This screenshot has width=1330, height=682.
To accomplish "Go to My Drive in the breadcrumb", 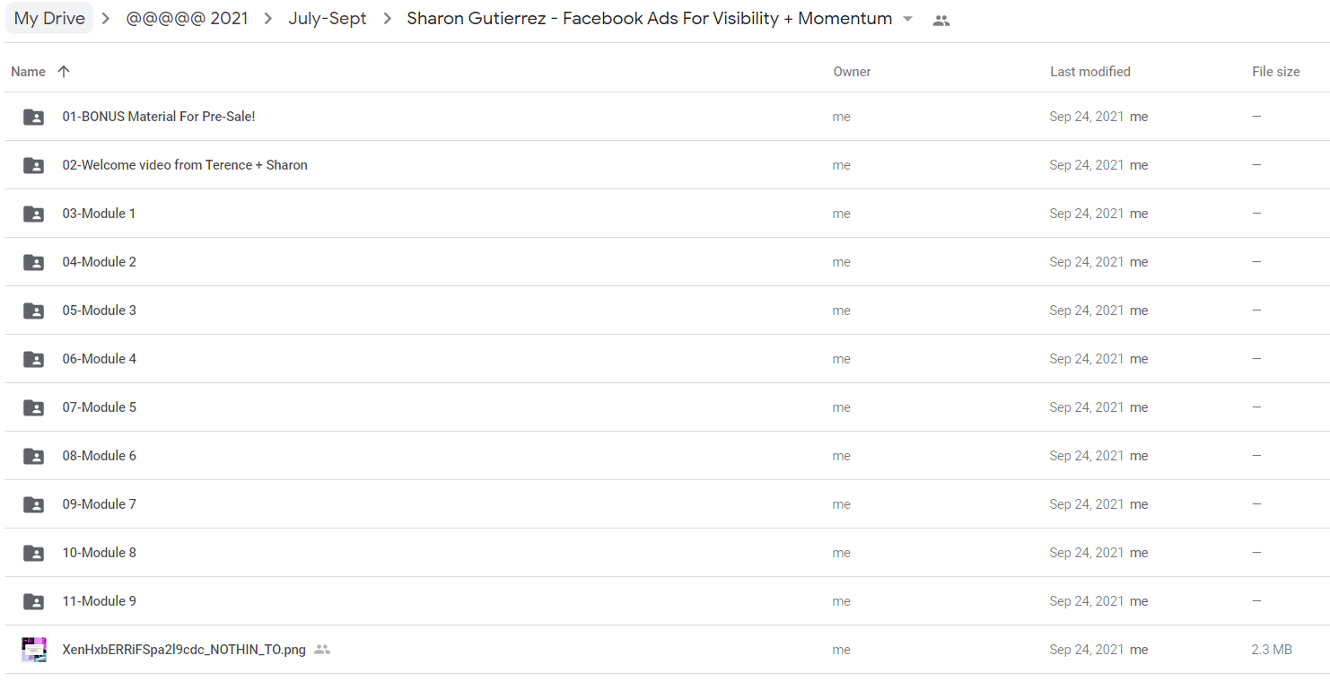I will tap(49, 19).
